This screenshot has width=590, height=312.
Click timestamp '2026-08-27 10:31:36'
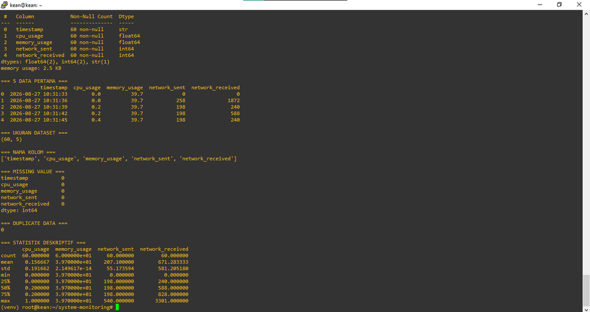click(39, 101)
